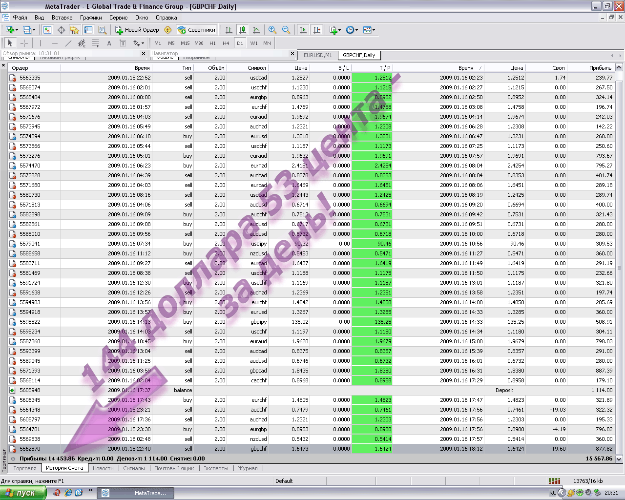625x500 pixels.
Task: Select the vertical line drawing tool
Action: 41,43
